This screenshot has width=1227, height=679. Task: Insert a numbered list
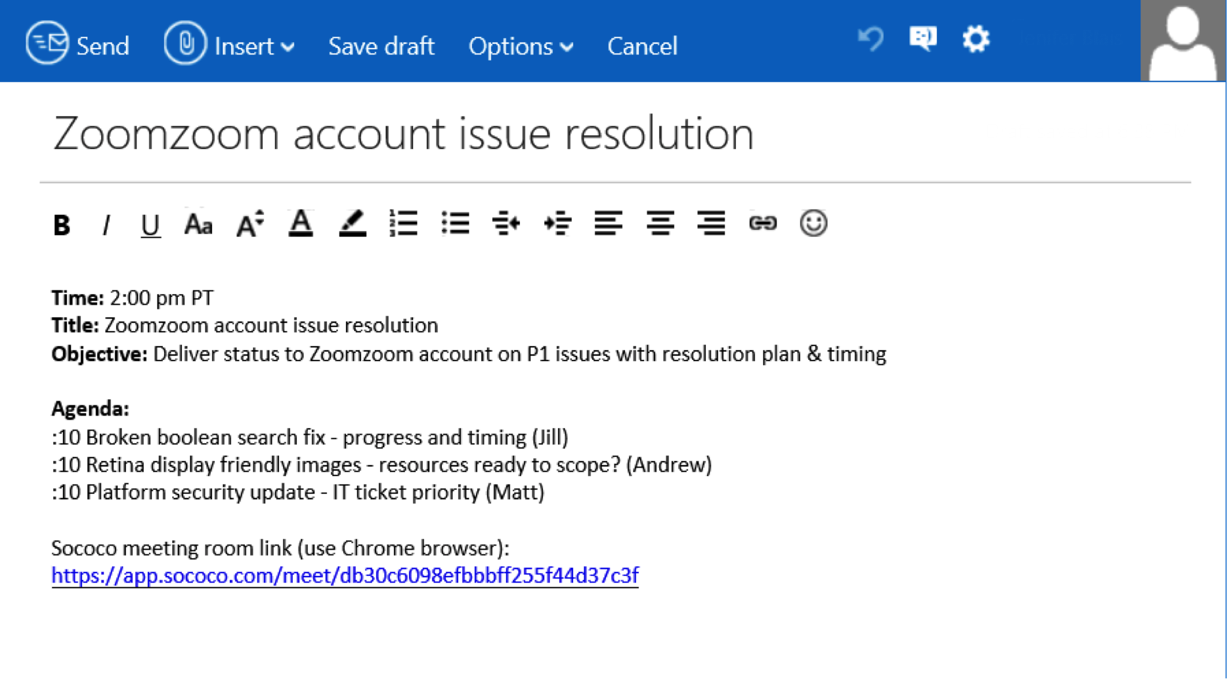pos(404,223)
